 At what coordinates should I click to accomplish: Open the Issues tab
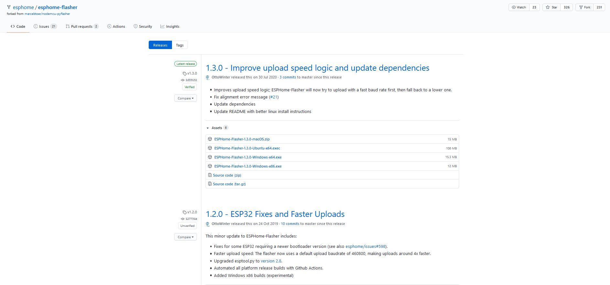(44, 26)
